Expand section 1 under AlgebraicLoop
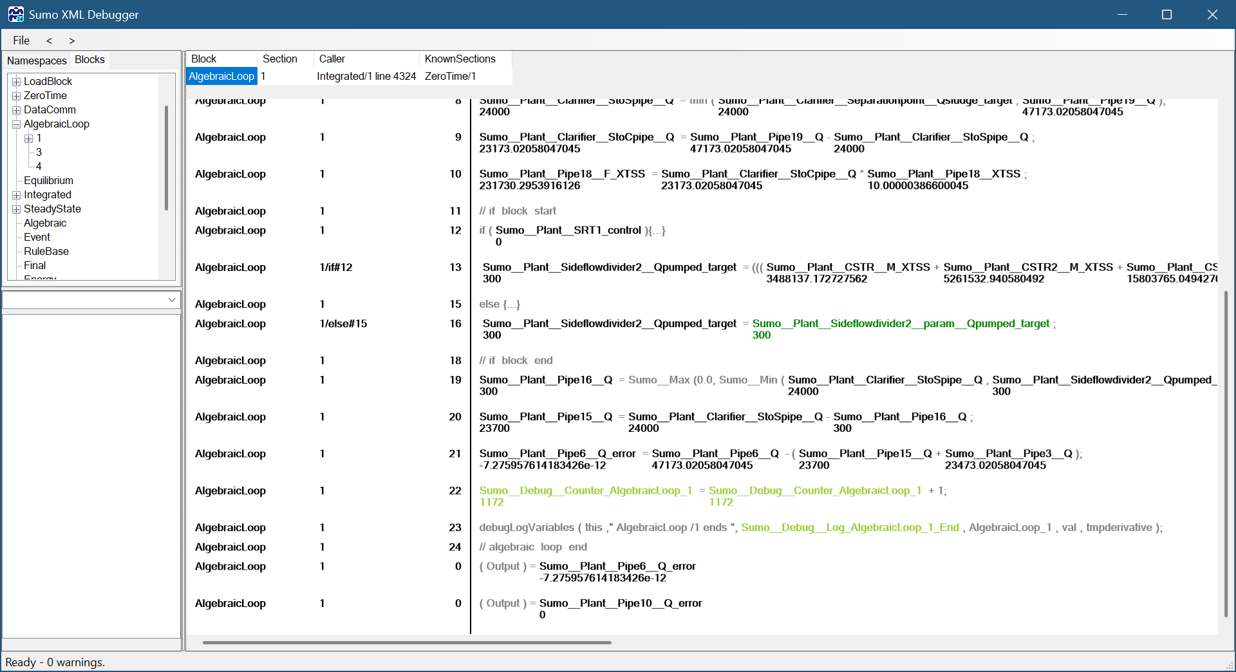Viewport: 1236px width, 672px height. [x=28, y=138]
